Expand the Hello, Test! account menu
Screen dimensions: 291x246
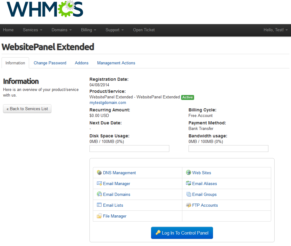pyautogui.click(x=276, y=30)
